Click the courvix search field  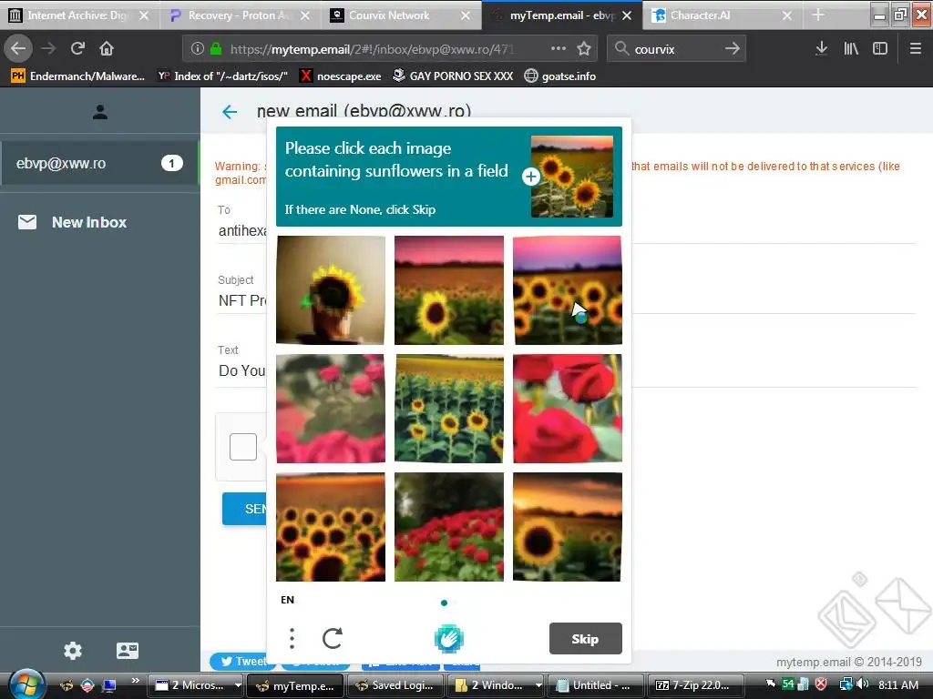(677, 49)
